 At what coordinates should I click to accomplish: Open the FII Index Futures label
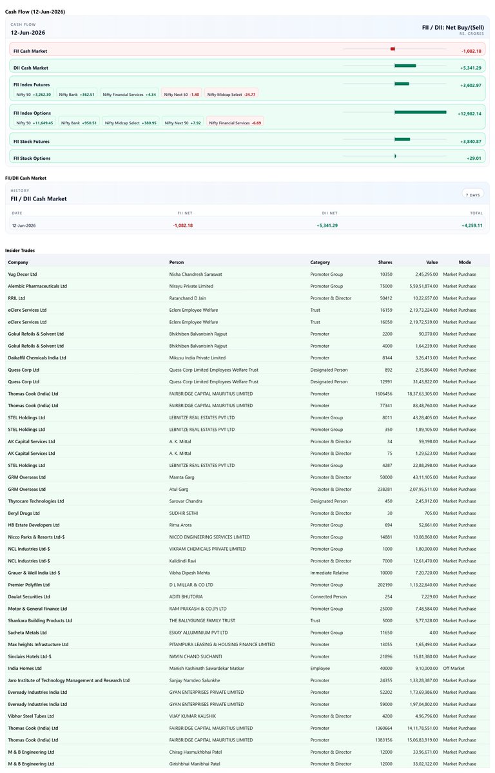point(32,84)
